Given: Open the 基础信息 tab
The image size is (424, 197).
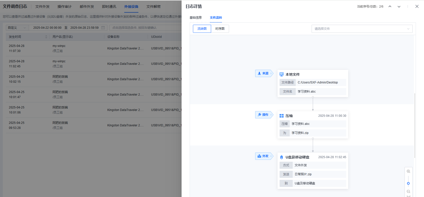Looking at the screenshot, I should 196,18.
